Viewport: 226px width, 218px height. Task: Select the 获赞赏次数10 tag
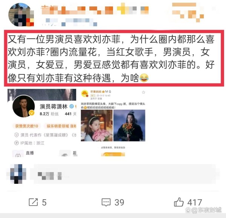[x=27, y=126]
